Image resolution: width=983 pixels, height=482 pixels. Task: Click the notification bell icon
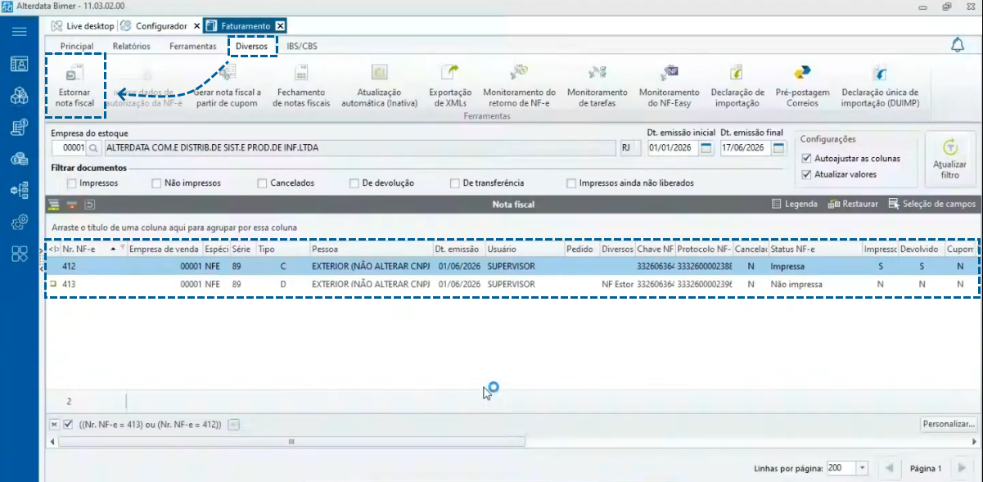958,45
